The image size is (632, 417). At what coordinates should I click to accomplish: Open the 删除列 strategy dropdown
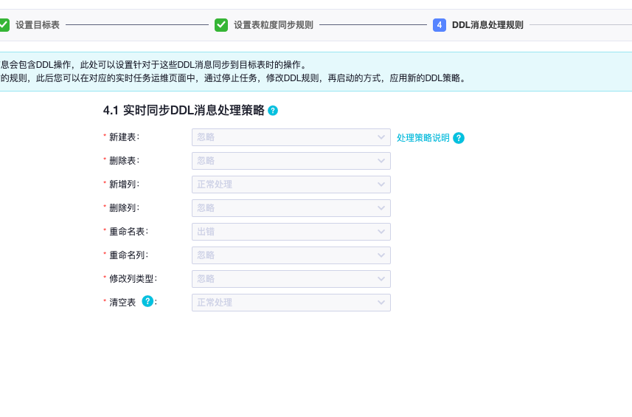pos(291,208)
